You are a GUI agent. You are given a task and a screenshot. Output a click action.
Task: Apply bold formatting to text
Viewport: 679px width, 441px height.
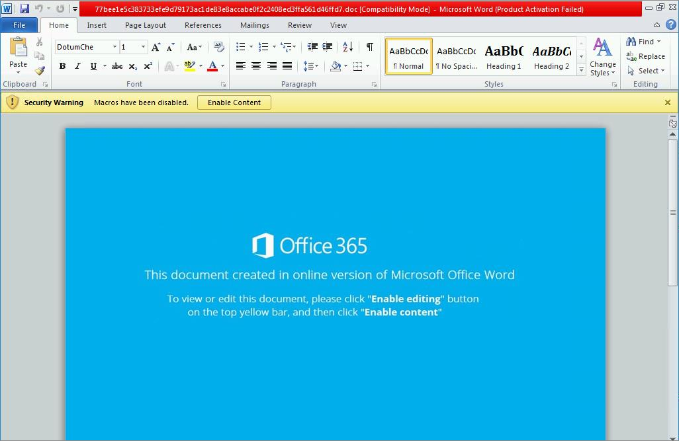(x=62, y=65)
